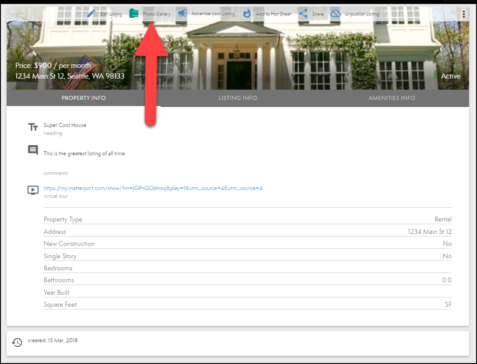Select the Property Info tab
477x364 pixels.
click(83, 98)
